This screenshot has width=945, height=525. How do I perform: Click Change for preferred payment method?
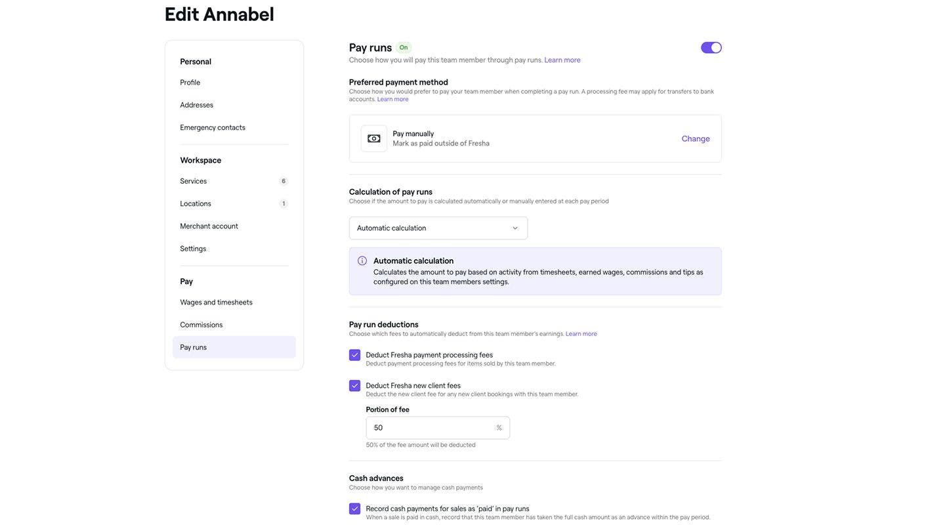696,138
